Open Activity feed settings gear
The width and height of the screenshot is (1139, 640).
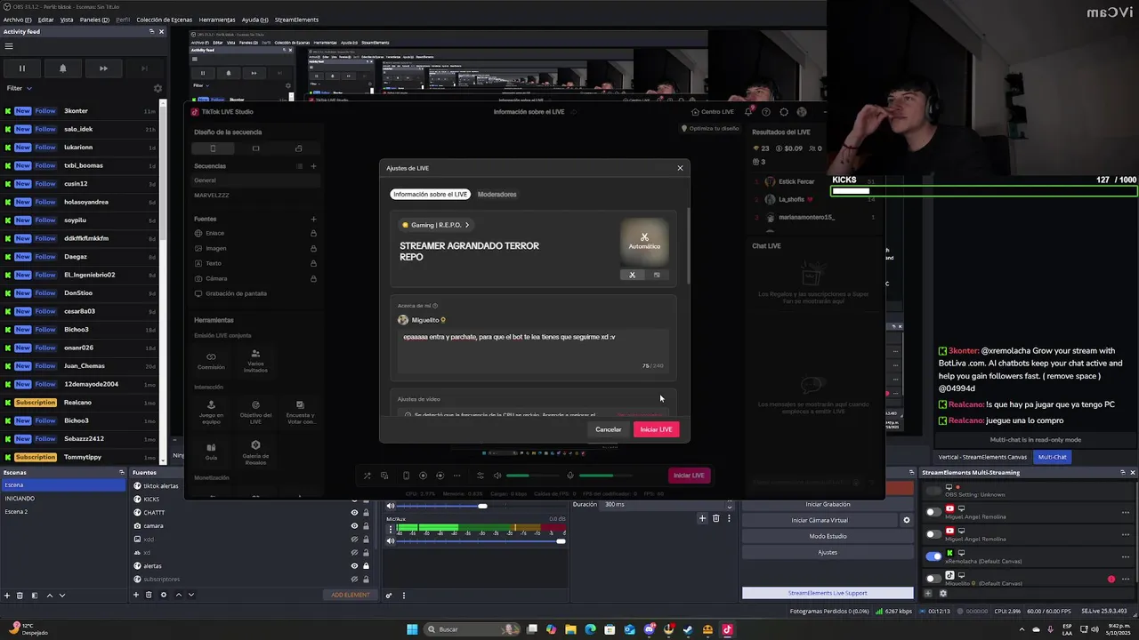tap(158, 88)
